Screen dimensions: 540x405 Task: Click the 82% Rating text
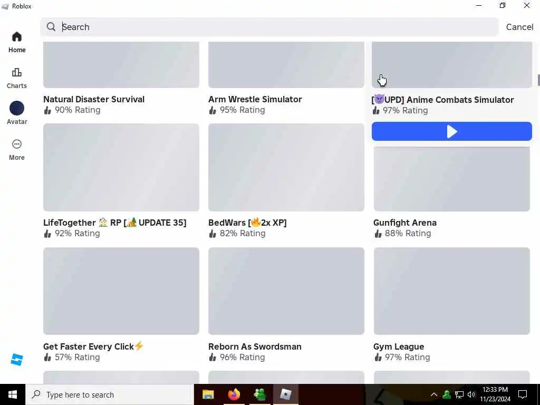243,234
